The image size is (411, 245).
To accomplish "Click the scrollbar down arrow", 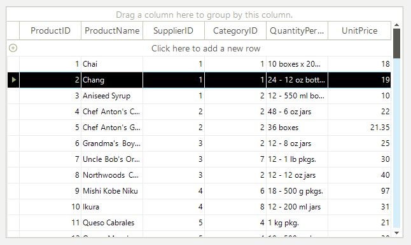I will (x=396, y=233).
